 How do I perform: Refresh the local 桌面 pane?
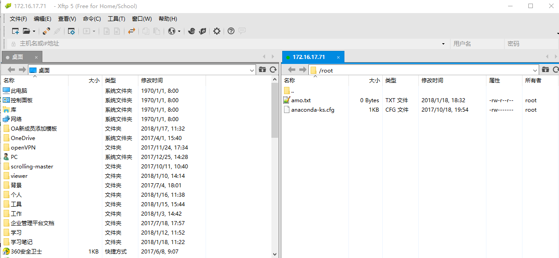(273, 69)
